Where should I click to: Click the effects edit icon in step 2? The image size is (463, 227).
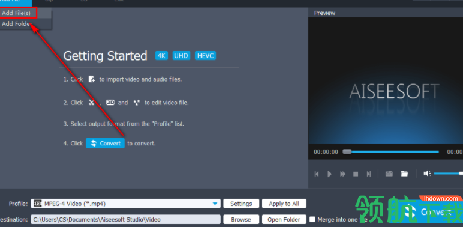136,103
